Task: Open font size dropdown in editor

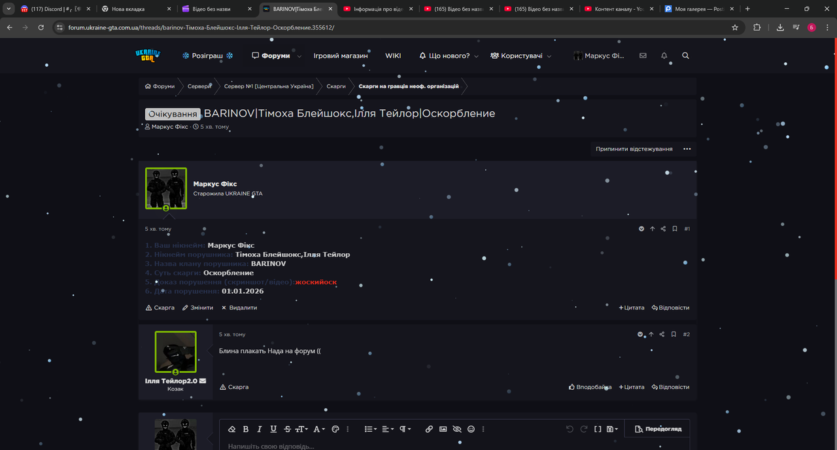Action: click(x=301, y=429)
